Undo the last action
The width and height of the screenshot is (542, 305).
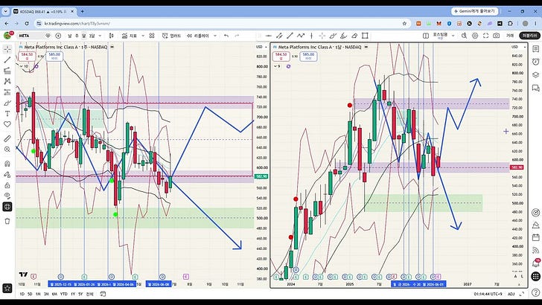(x=226, y=36)
